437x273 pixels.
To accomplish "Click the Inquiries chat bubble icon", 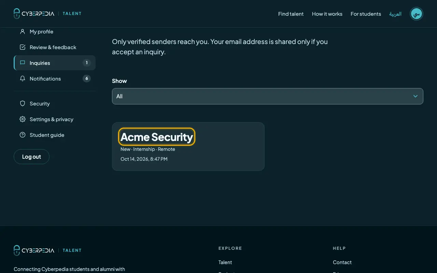I will 23,63.
